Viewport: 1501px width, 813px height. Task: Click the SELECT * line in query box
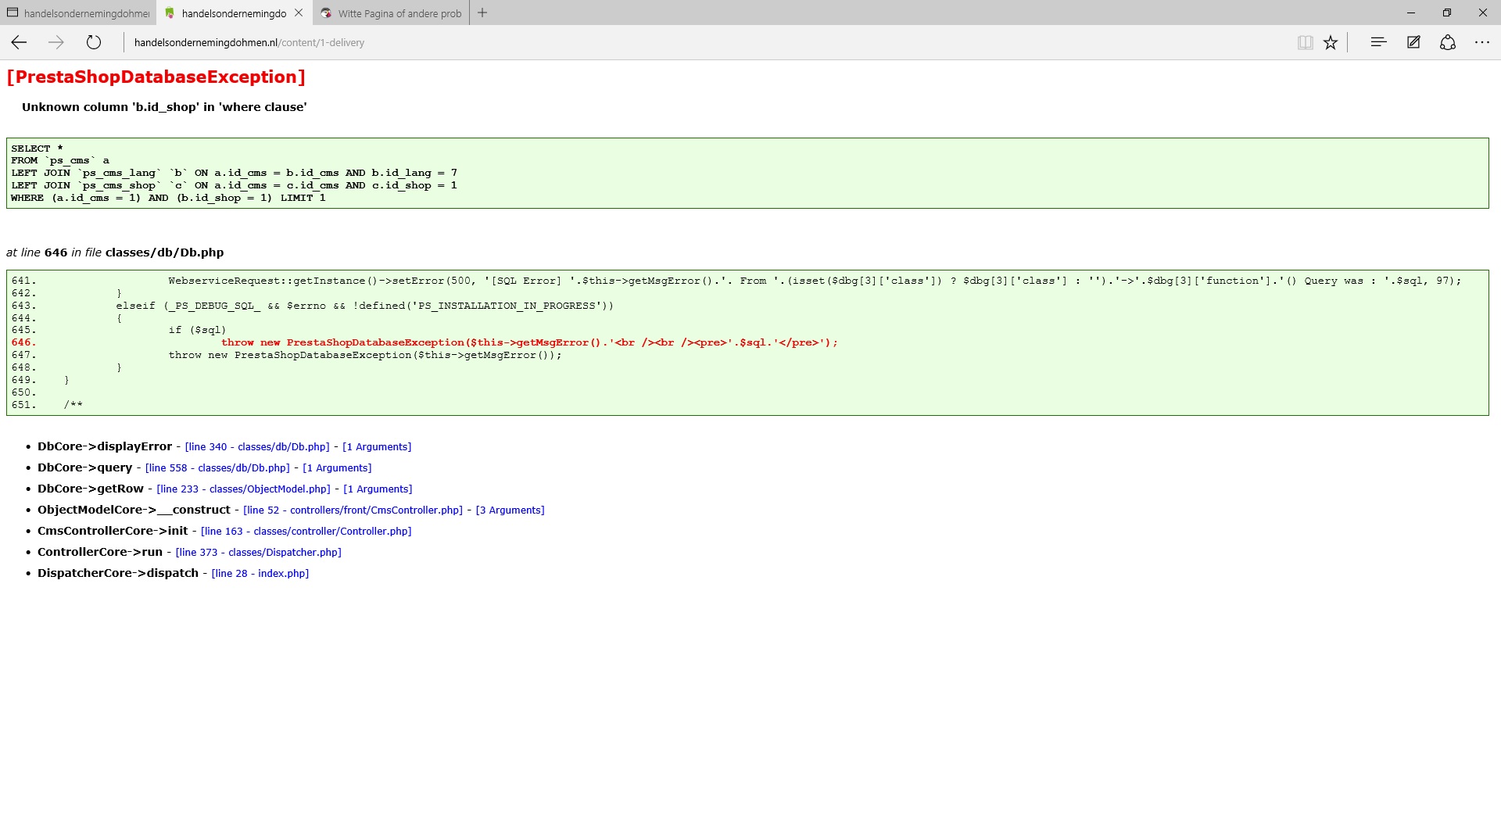tap(37, 149)
